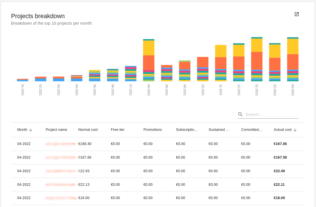Click the Sustained column header
This screenshot has height=207, width=316.
pos(219,130)
